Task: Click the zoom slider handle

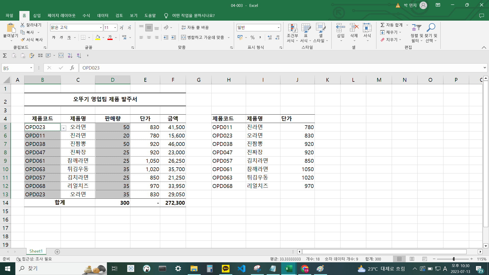Action: click(454, 259)
